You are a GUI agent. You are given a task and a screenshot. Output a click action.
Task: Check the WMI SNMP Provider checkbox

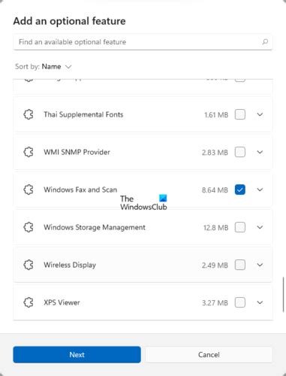coord(240,152)
